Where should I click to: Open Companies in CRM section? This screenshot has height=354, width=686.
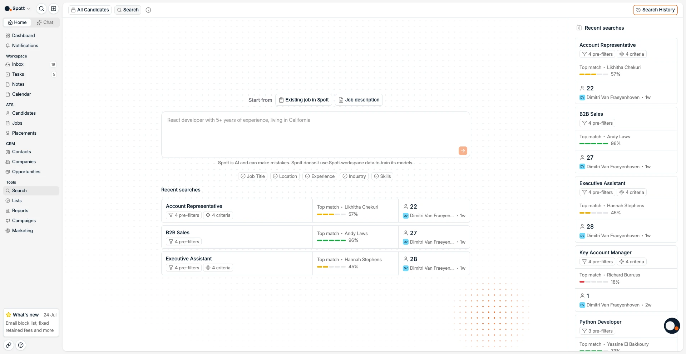tap(31, 162)
